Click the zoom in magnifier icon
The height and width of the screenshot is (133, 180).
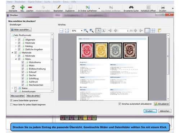(91, 31)
